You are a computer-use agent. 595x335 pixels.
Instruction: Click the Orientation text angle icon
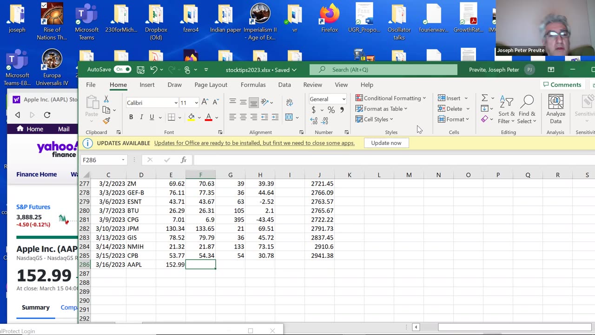264,102
